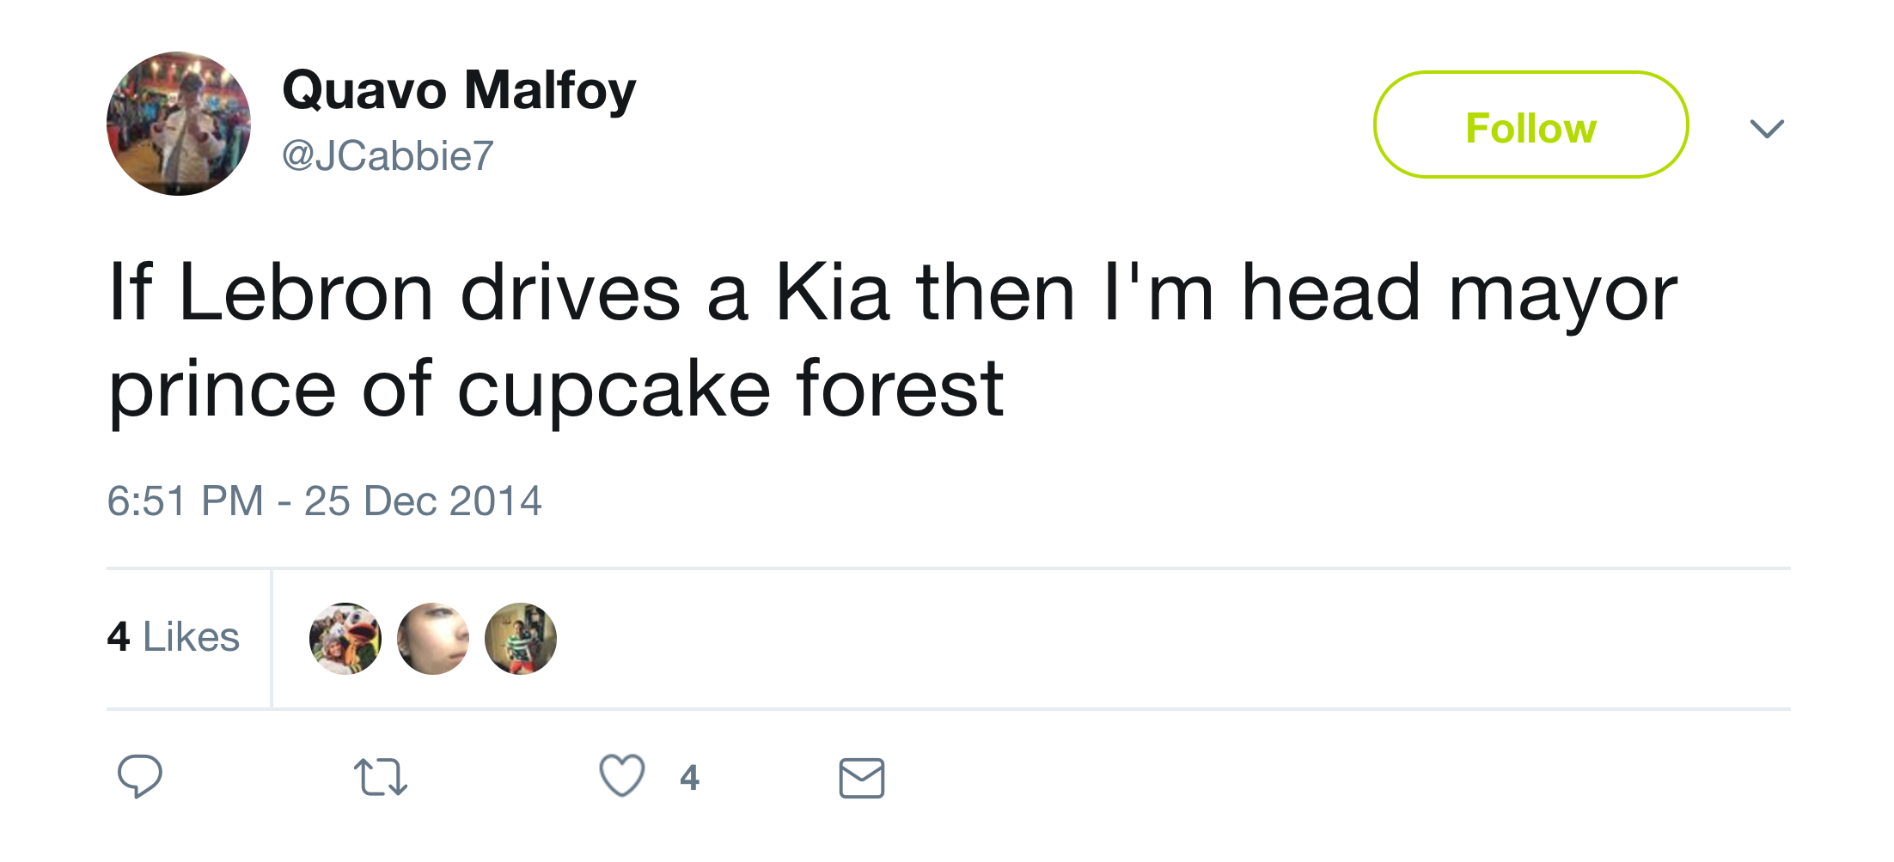Click the bold number 4 before Likes

click(119, 637)
